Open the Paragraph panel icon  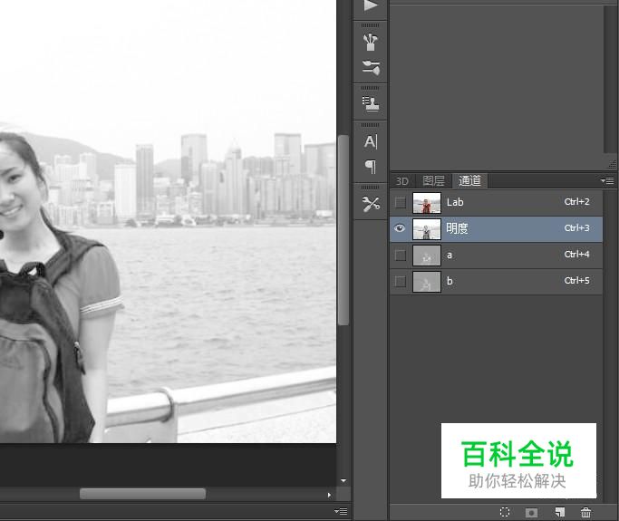point(371,167)
